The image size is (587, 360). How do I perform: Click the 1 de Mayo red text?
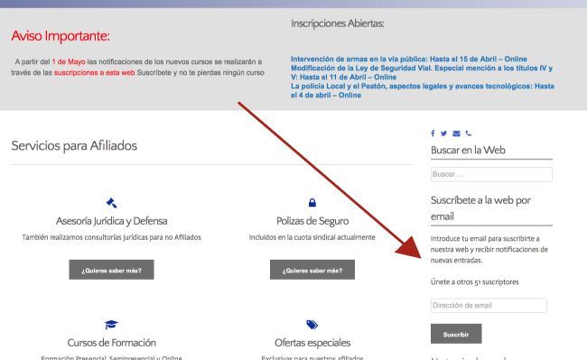click(69, 61)
